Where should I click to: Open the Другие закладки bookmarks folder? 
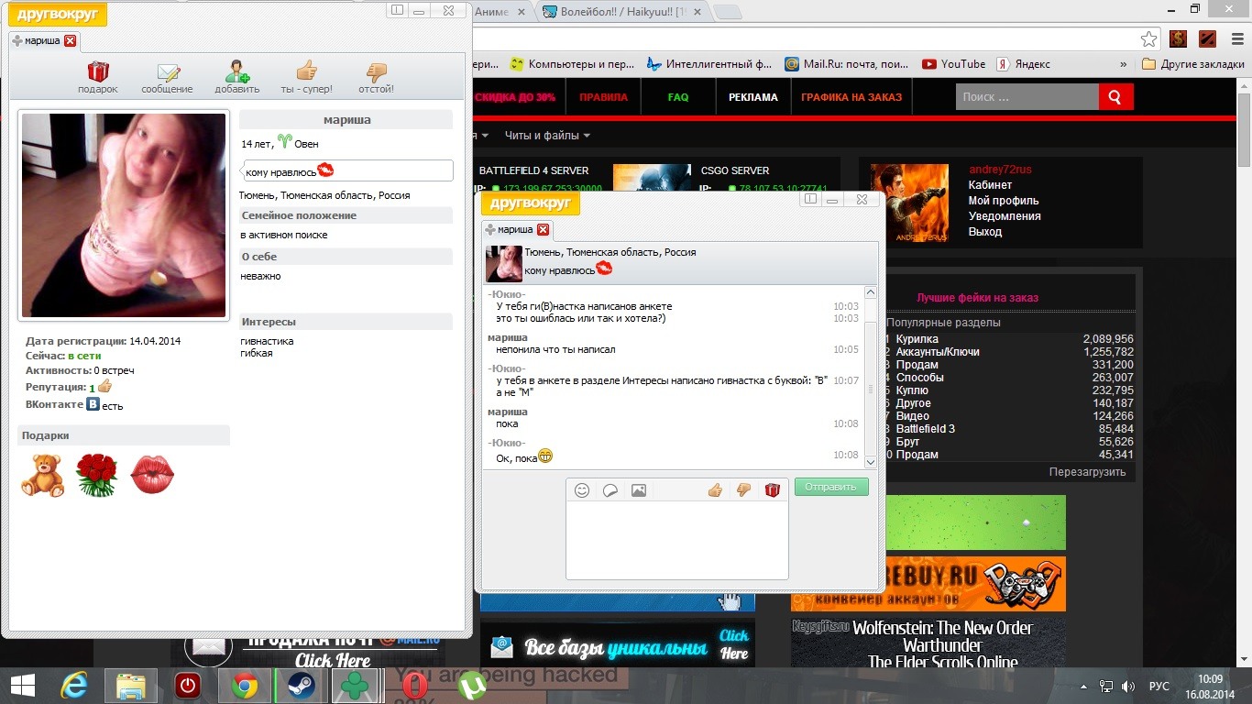(x=1193, y=64)
